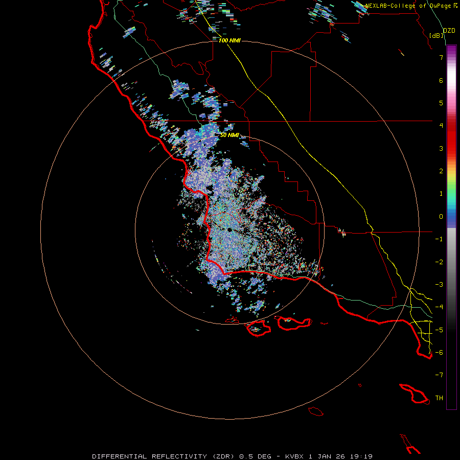Click the scale value -7
The height and width of the screenshot is (460, 460).
pos(439,375)
